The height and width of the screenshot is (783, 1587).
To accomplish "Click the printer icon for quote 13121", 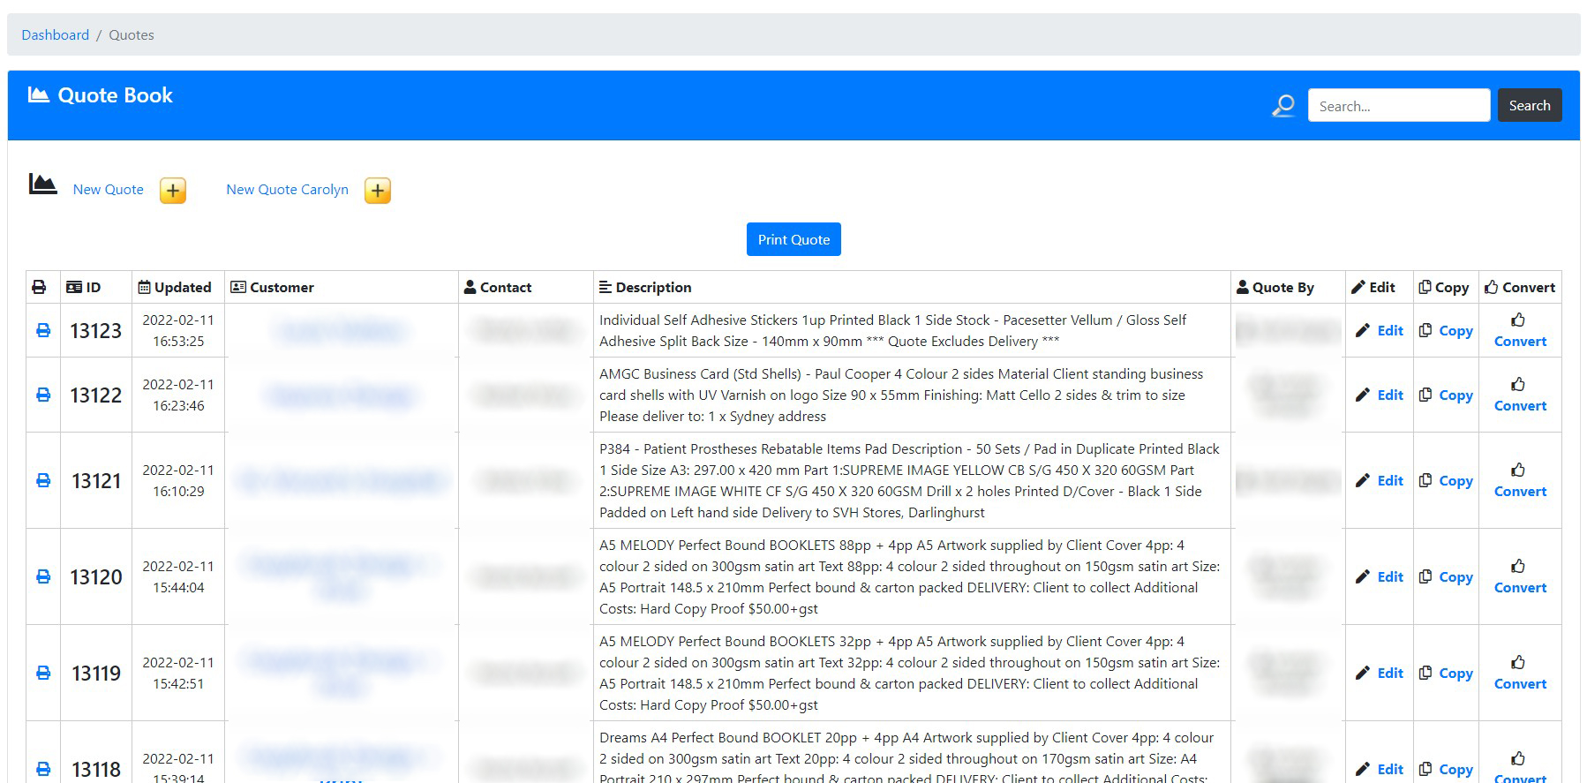I will click(42, 480).
